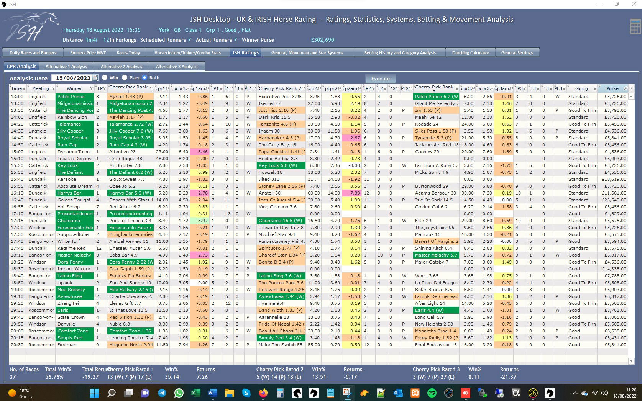The width and height of the screenshot is (642, 401).
Task: Click the Pablo Prince winner cell
Action: click(x=75, y=97)
